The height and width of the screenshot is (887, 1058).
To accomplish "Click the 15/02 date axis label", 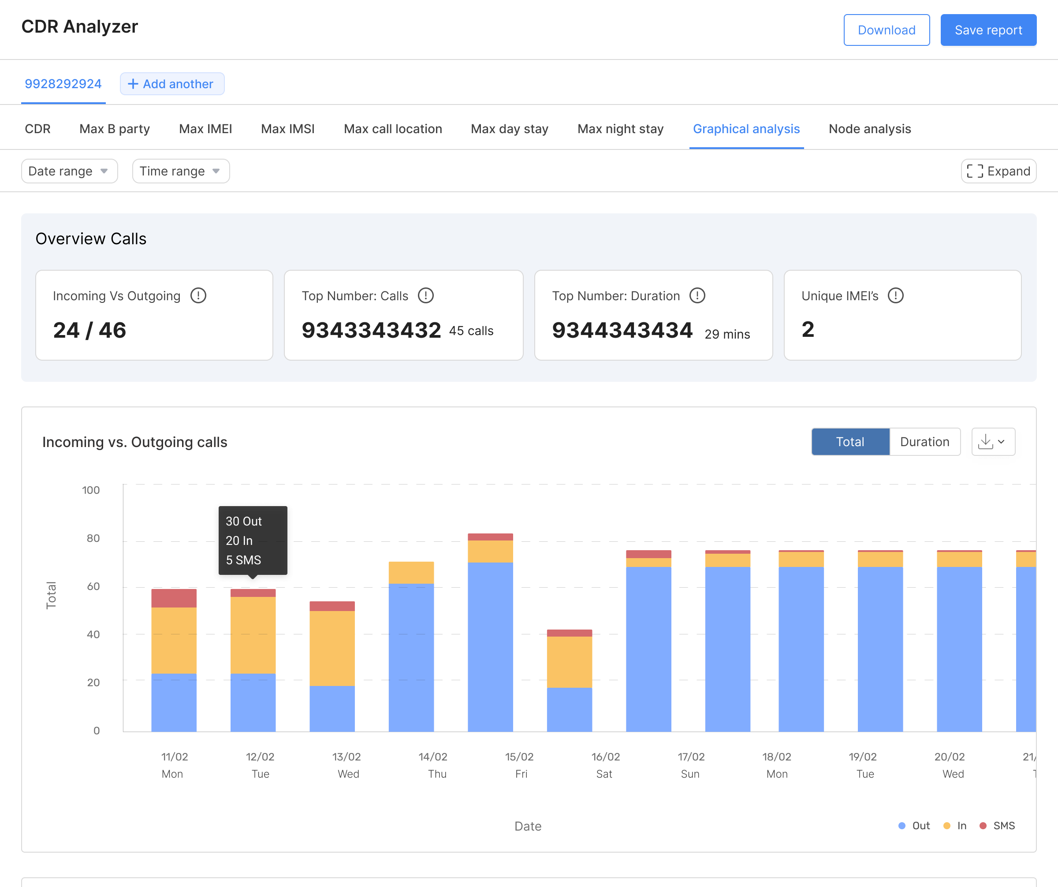I will (519, 757).
